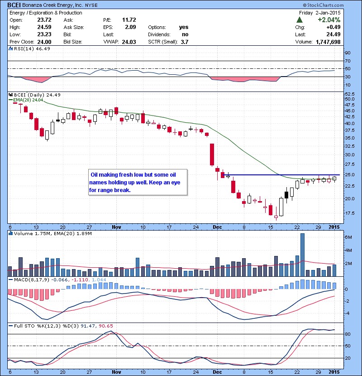362x376 pixels.
Task: Click the date Friday 2-Jan-2015
Action: (320, 13)
